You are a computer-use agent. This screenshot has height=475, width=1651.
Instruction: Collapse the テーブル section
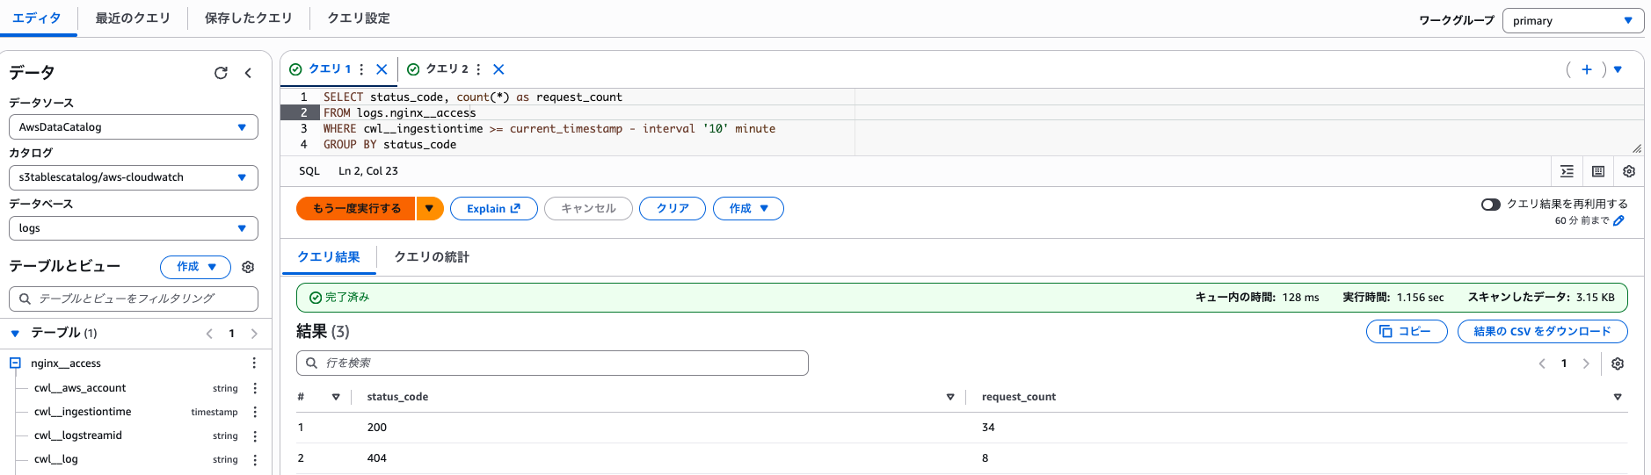[15, 334]
